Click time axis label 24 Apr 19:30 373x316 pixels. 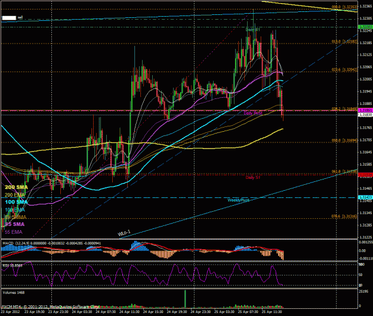click(177, 312)
